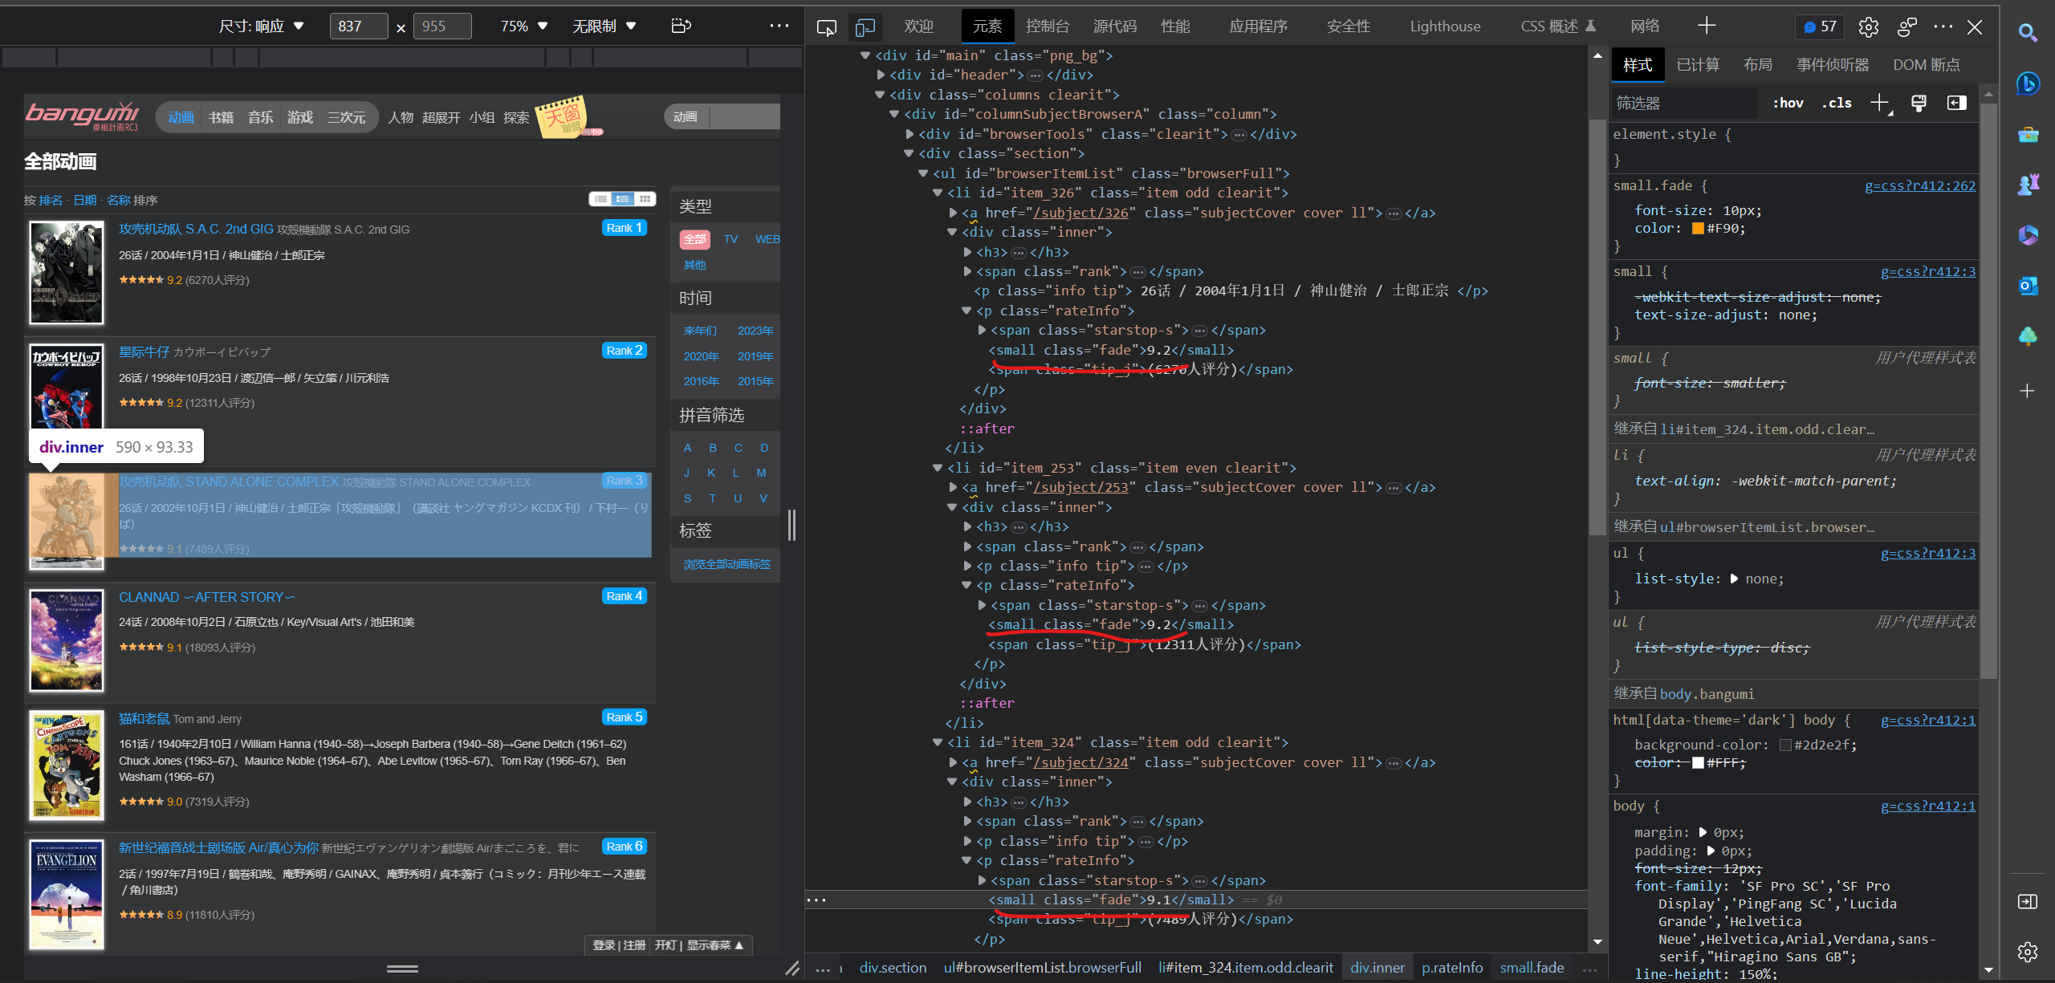This screenshot has height=983, width=2055.
Task: Switch to the 已计算 styles tab
Action: coord(1697,65)
